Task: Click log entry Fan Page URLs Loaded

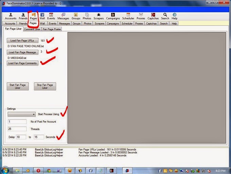Action: pyautogui.click(x=107, y=150)
